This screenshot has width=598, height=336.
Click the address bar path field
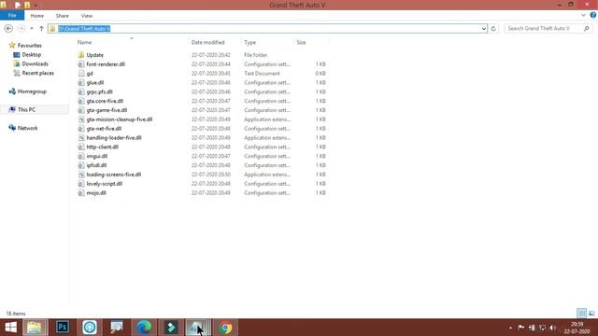point(267,29)
